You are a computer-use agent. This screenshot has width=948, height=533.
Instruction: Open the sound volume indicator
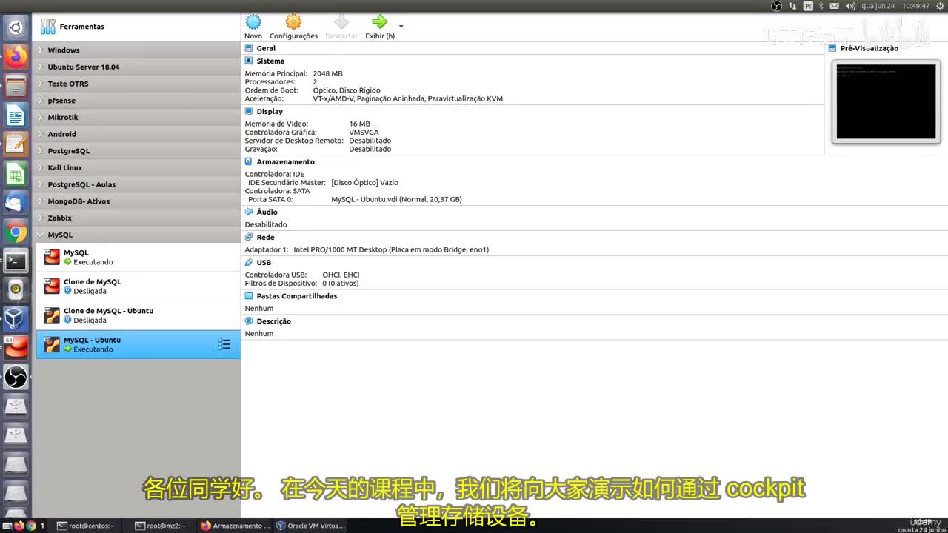tap(849, 6)
